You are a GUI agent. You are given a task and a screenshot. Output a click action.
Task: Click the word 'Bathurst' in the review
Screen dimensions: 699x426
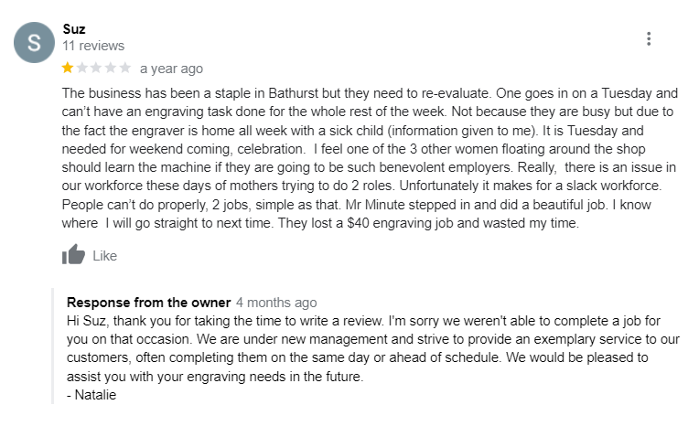294,93
